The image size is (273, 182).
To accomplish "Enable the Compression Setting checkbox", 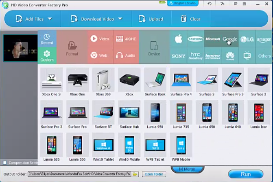I will click(x=5, y=163).
